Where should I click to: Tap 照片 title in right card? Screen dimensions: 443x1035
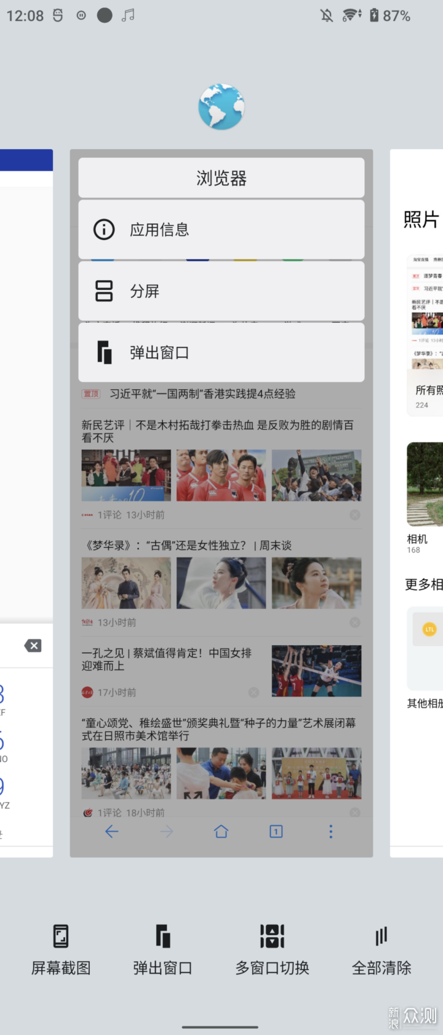coord(421,220)
